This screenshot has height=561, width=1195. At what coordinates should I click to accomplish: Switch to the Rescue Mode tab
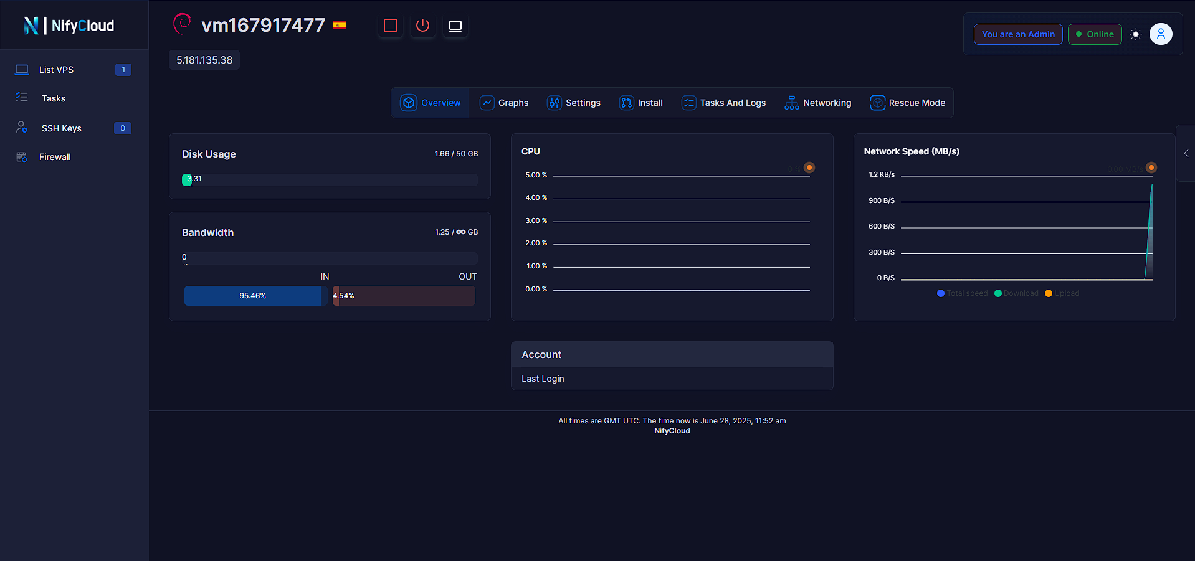click(x=908, y=103)
